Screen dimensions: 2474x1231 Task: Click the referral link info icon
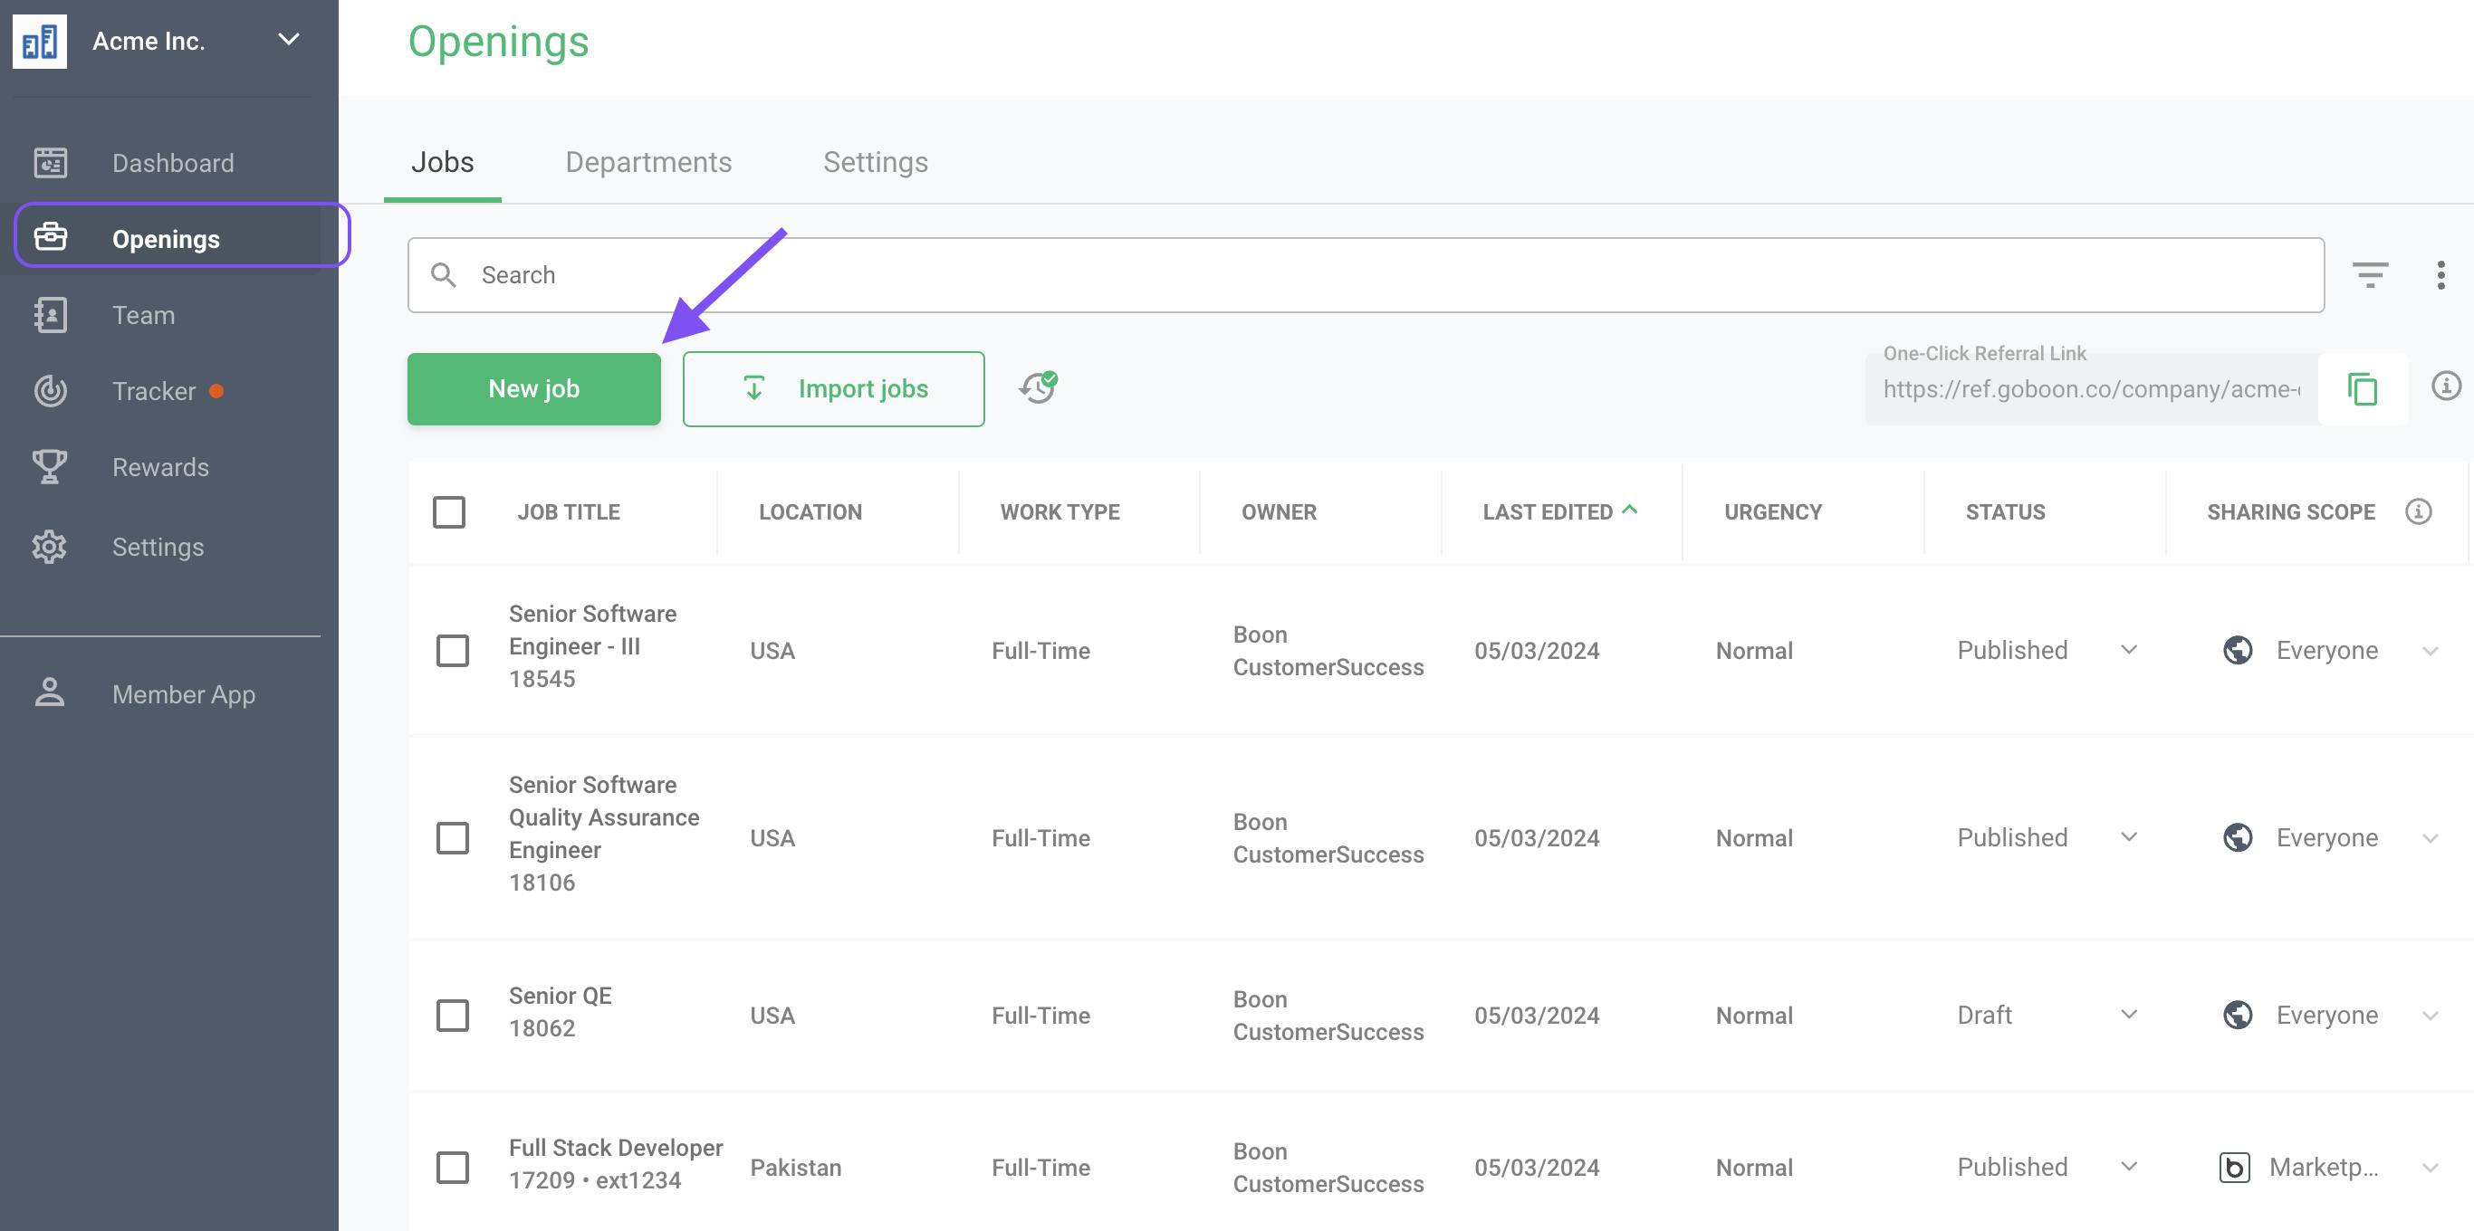(x=2445, y=386)
